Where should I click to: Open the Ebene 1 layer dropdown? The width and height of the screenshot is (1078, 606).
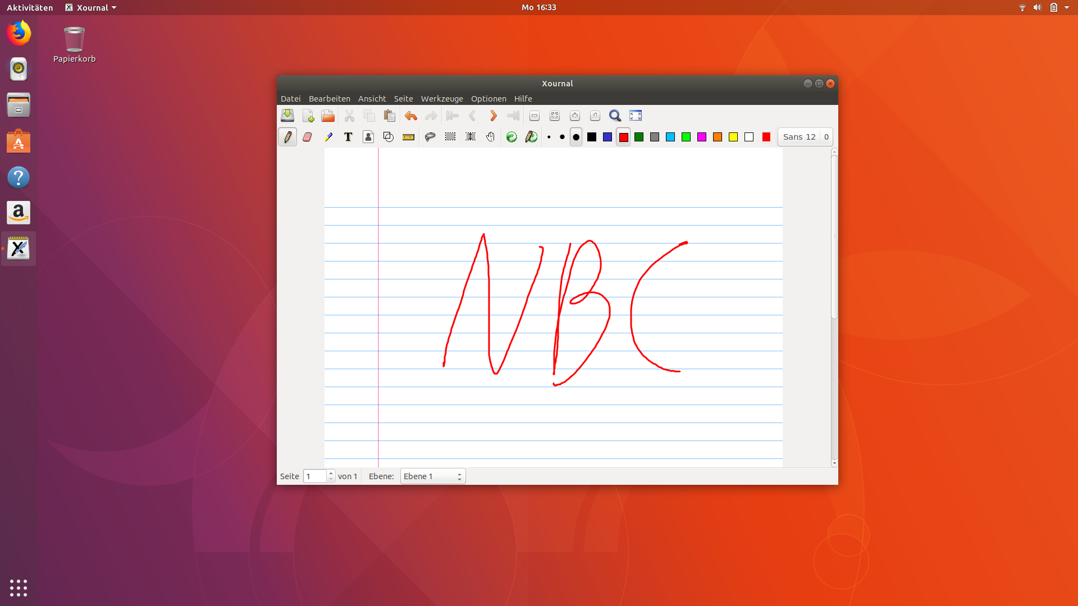tap(432, 476)
